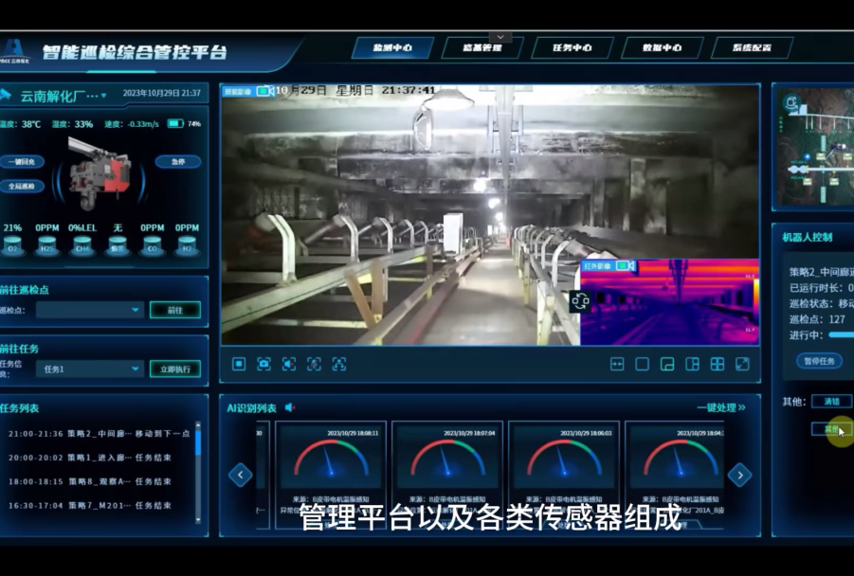The width and height of the screenshot is (854, 576).
Task: Open the 任务1 task dropdown
Action: click(90, 369)
